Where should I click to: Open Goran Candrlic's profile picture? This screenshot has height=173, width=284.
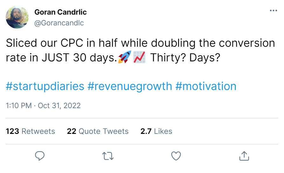[17, 17]
